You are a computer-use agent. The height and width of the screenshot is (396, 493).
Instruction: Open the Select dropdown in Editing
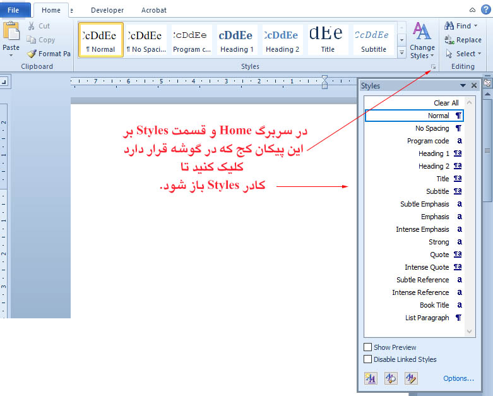click(x=480, y=54)
